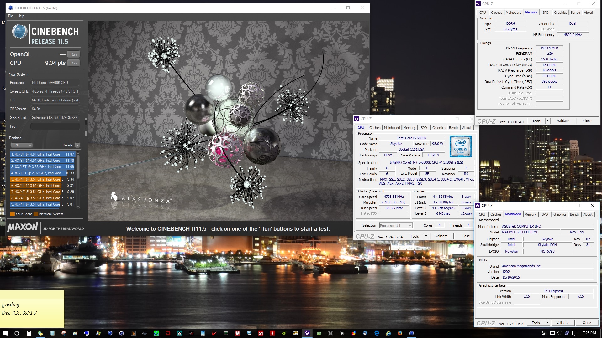Click Tools button in CPU-Z CPU window
The height and width of the screenshot is (338, 602).
tap(415, 236)
